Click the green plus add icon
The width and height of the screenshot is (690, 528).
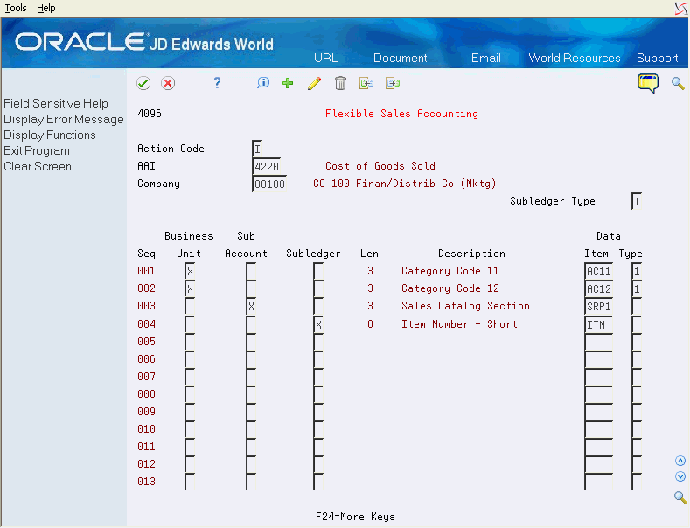[x=288, y=83]
